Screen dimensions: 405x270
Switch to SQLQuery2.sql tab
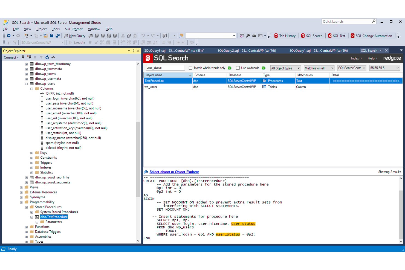[247, 51]
